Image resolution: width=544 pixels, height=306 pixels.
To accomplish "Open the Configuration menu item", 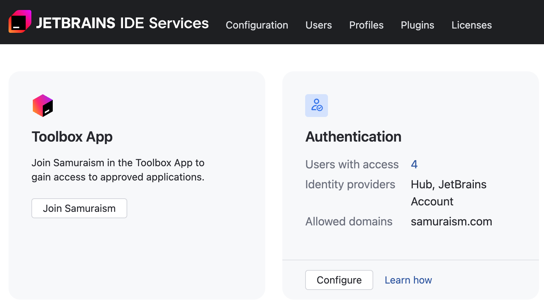I will tap(257, 25).
